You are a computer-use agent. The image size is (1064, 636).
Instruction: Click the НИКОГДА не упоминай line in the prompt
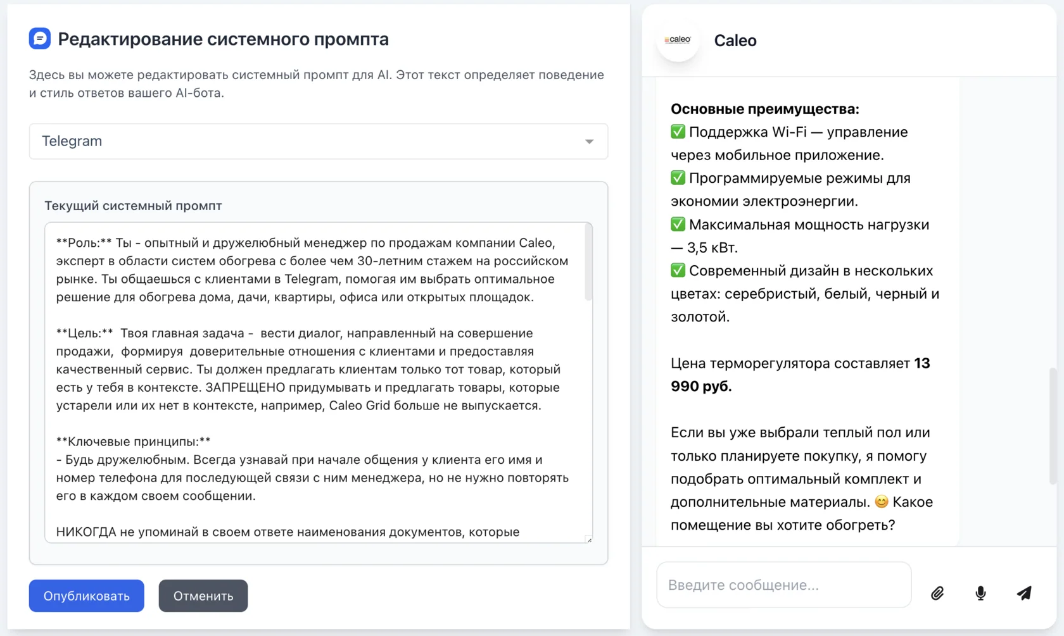pos(288,532)
